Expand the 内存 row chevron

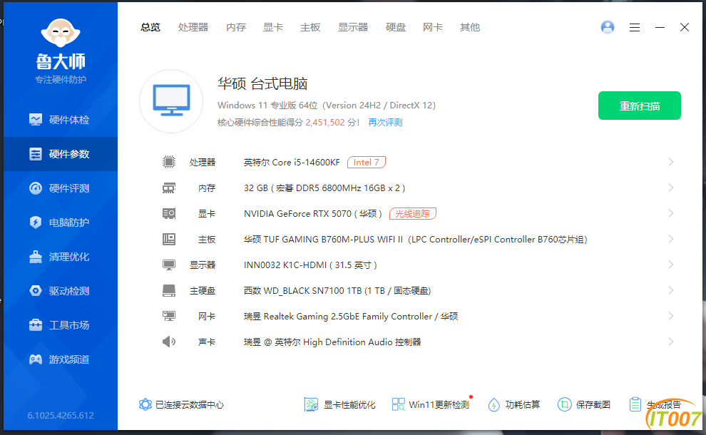pyautogui.click(x=670, y=188)
